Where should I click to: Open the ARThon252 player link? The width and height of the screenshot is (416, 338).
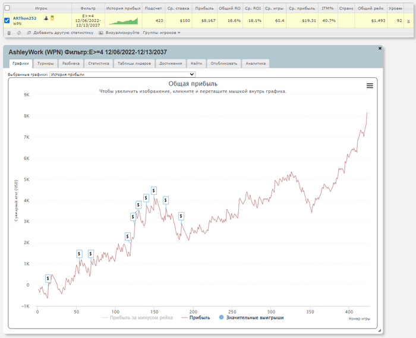(x=25, y=18)
